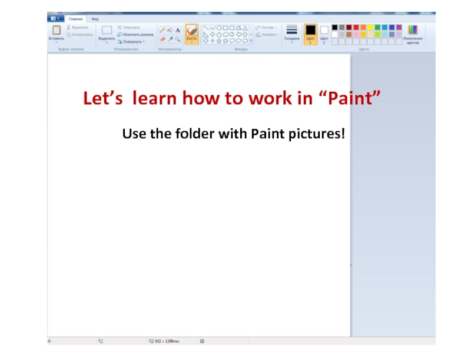
Task: Click the Paste clipboard icon
Action: click(x=57, y=30)
